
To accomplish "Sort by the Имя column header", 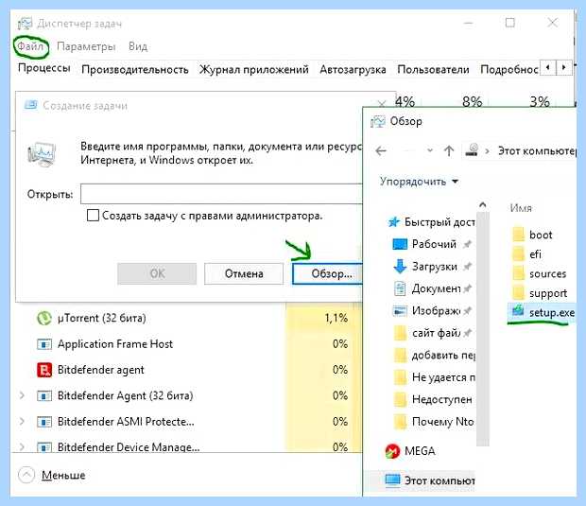I will click(521, 208).
